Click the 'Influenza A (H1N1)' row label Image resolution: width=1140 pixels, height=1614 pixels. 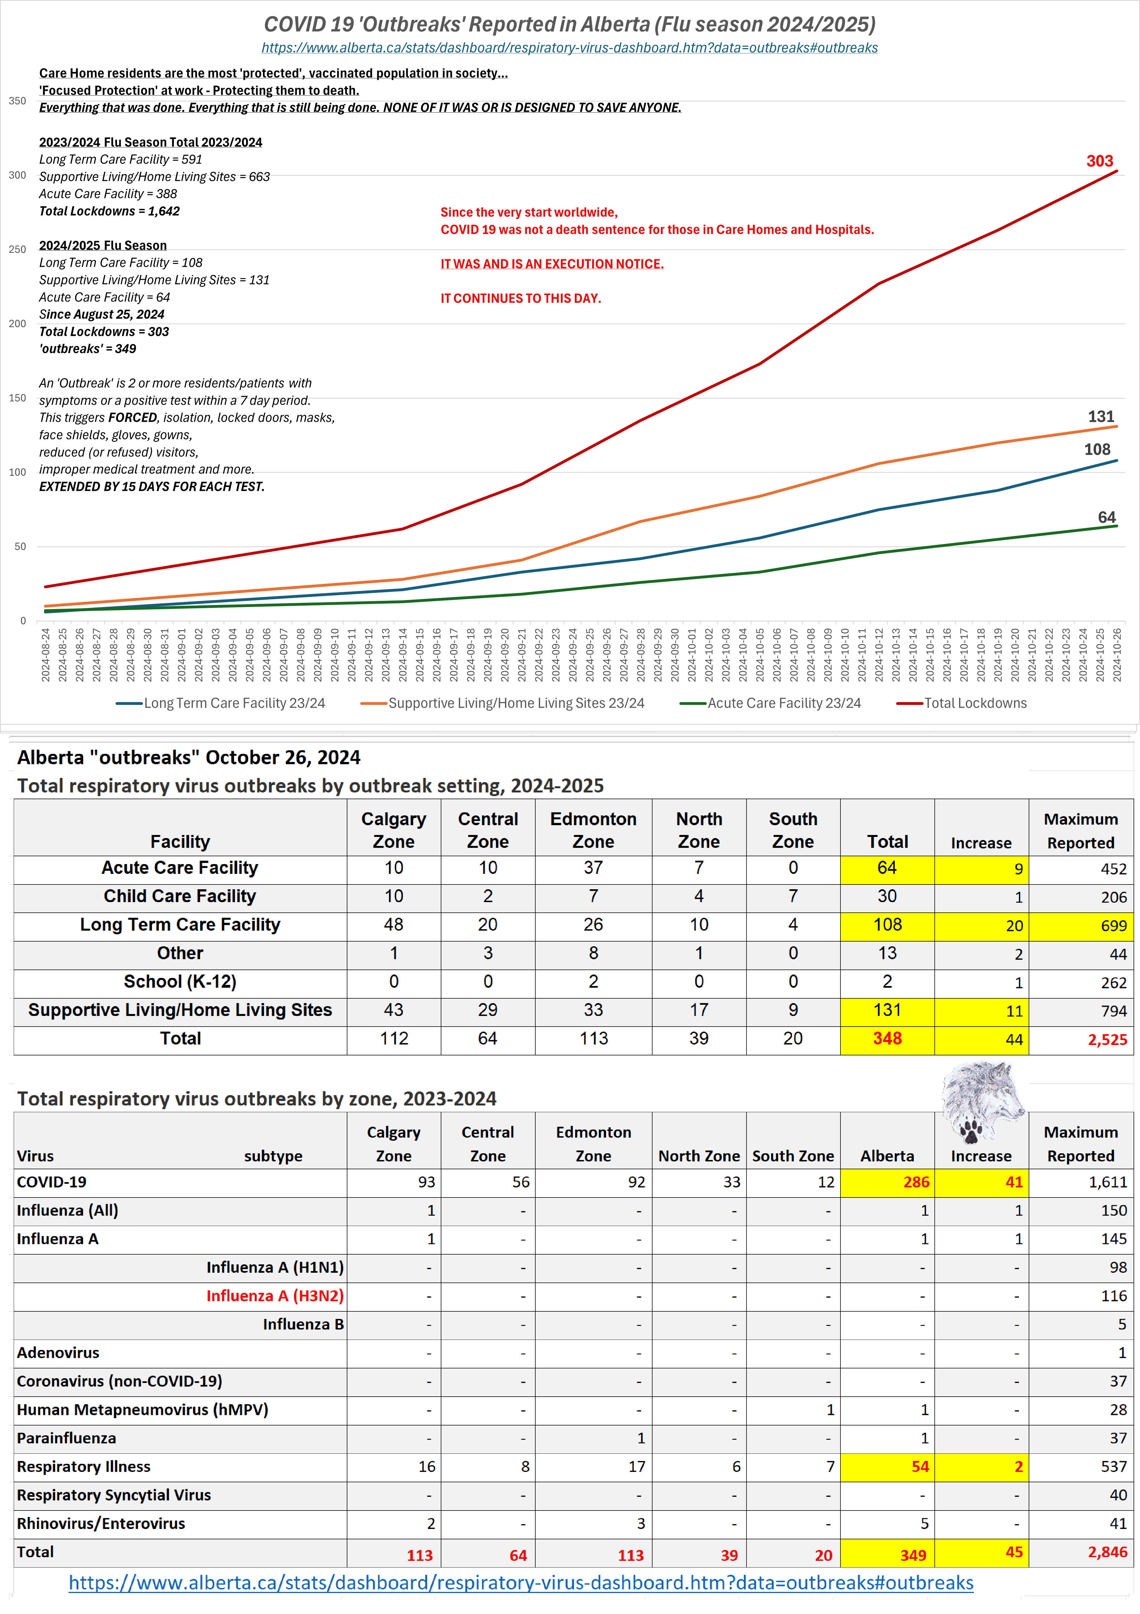tap(275, 1267)
